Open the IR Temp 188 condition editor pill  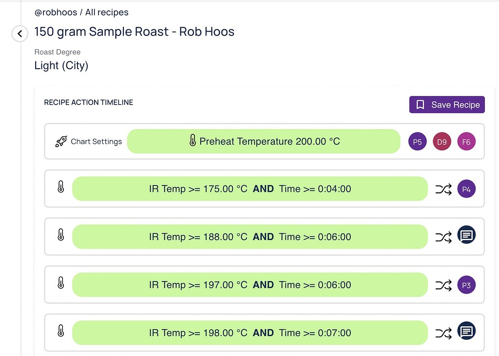pyautogui.click(x=250, y=237)
